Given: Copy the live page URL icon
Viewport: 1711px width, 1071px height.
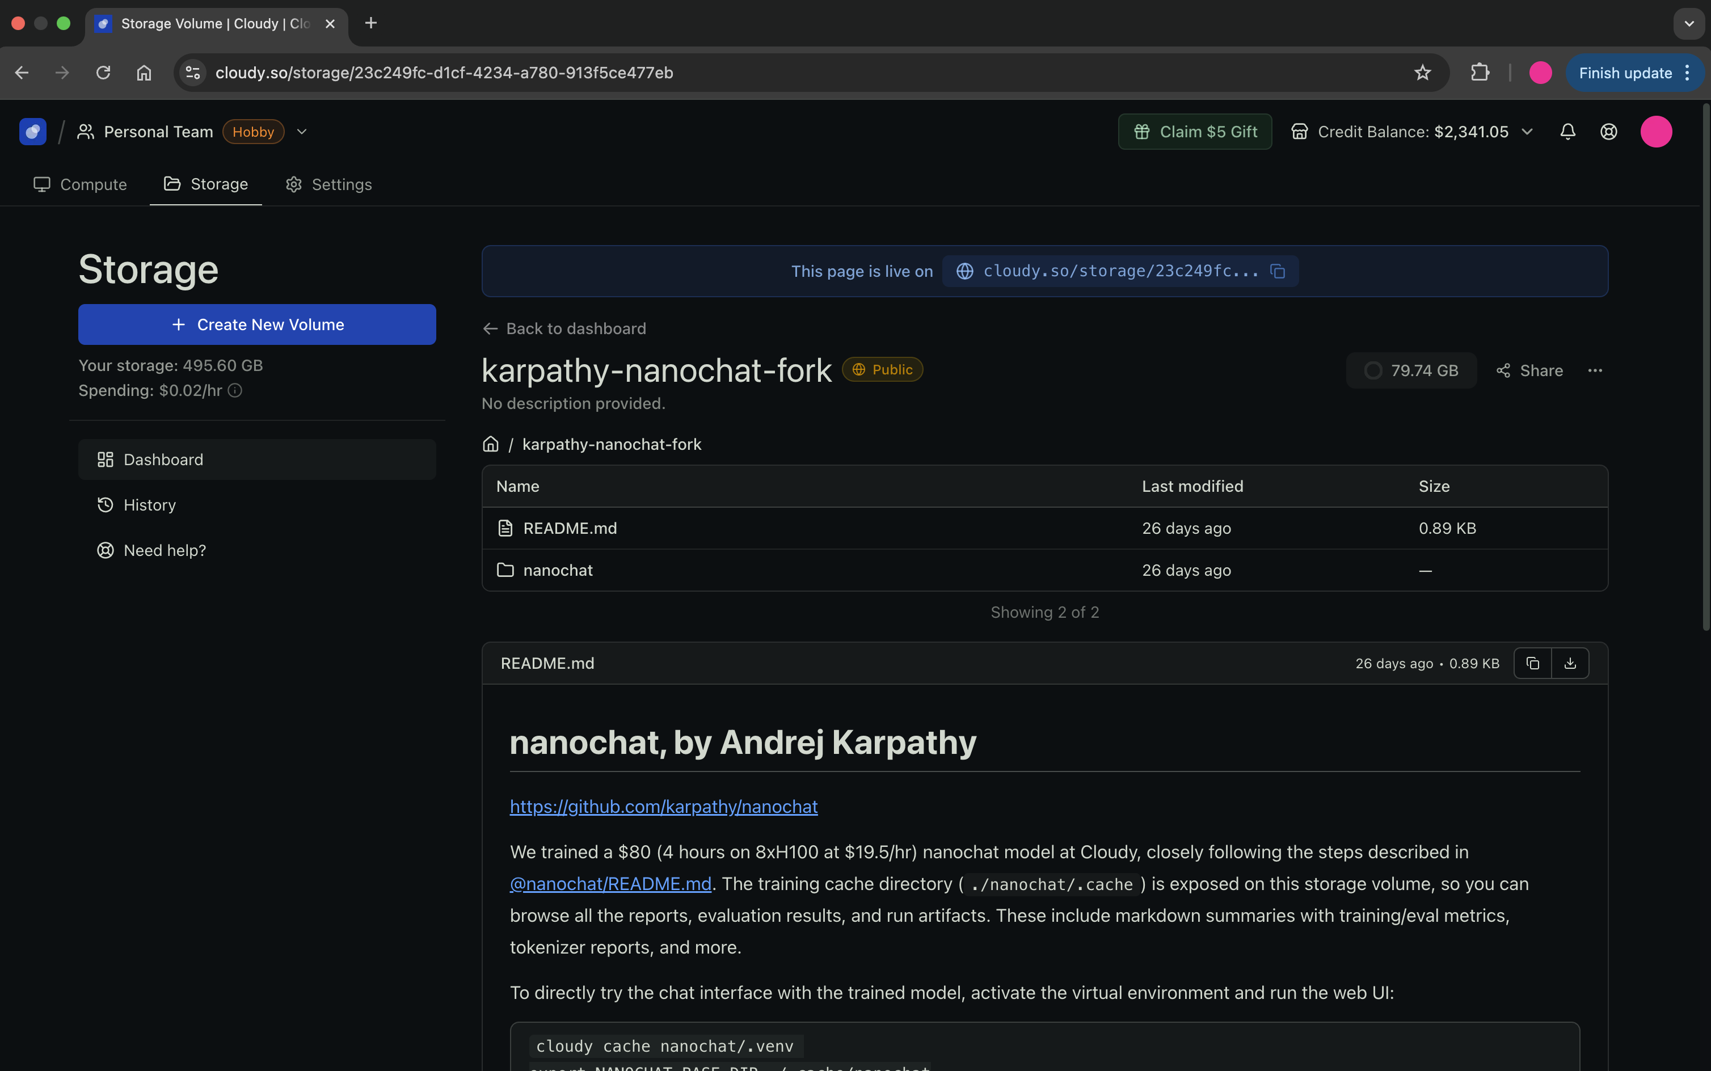Looking at the screenshot, I should 1278,271.
